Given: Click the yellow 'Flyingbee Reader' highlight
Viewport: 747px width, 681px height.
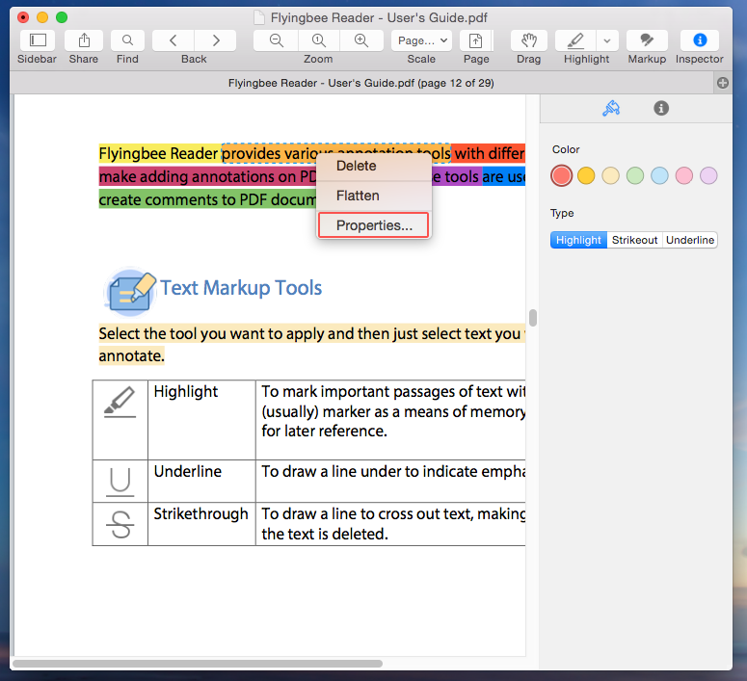Looking at the screenshot, I should pos(159,153).
